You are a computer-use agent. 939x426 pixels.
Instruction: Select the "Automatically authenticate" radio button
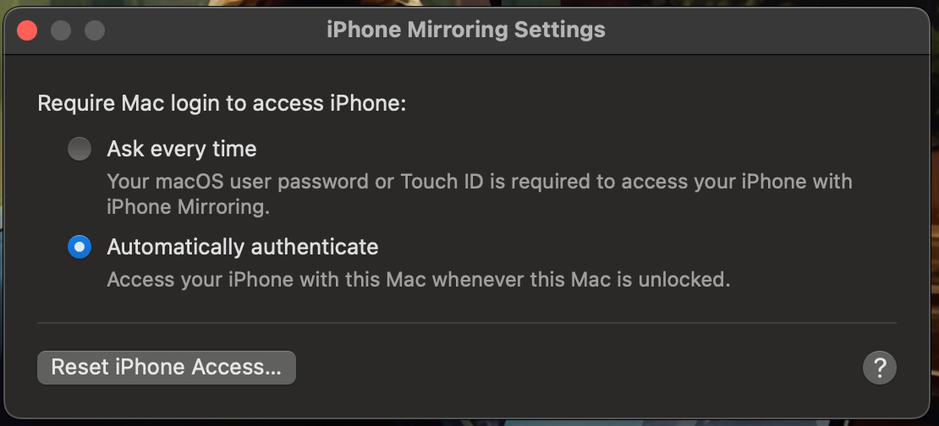(80, 248)
